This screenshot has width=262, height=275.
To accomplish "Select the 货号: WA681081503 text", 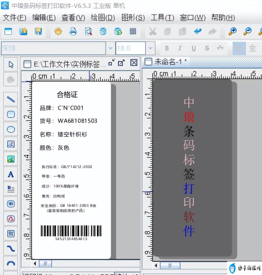I will [x=69, y=121].
